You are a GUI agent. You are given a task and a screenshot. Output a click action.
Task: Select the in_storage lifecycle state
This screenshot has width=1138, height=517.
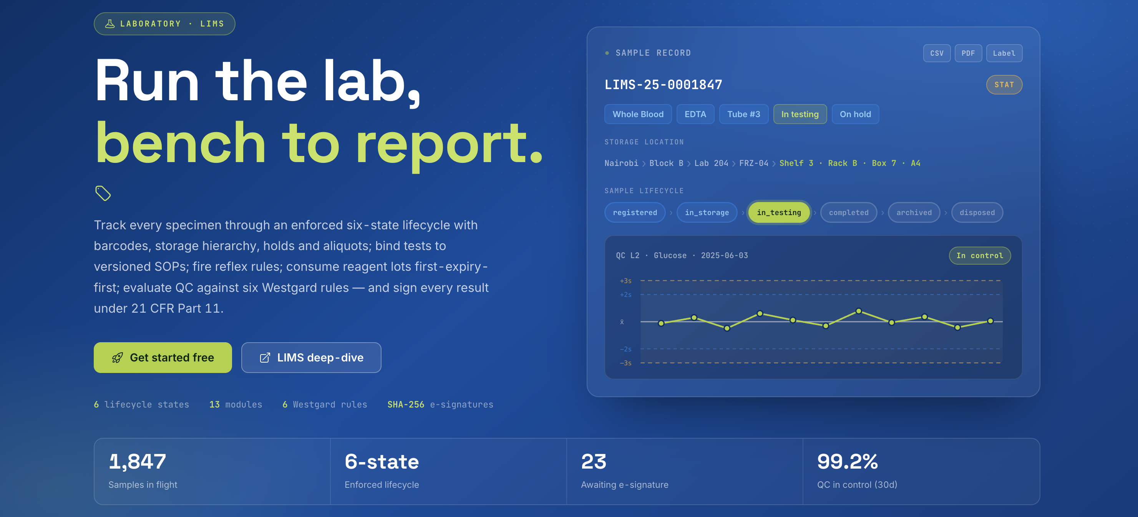click(707, 212)
